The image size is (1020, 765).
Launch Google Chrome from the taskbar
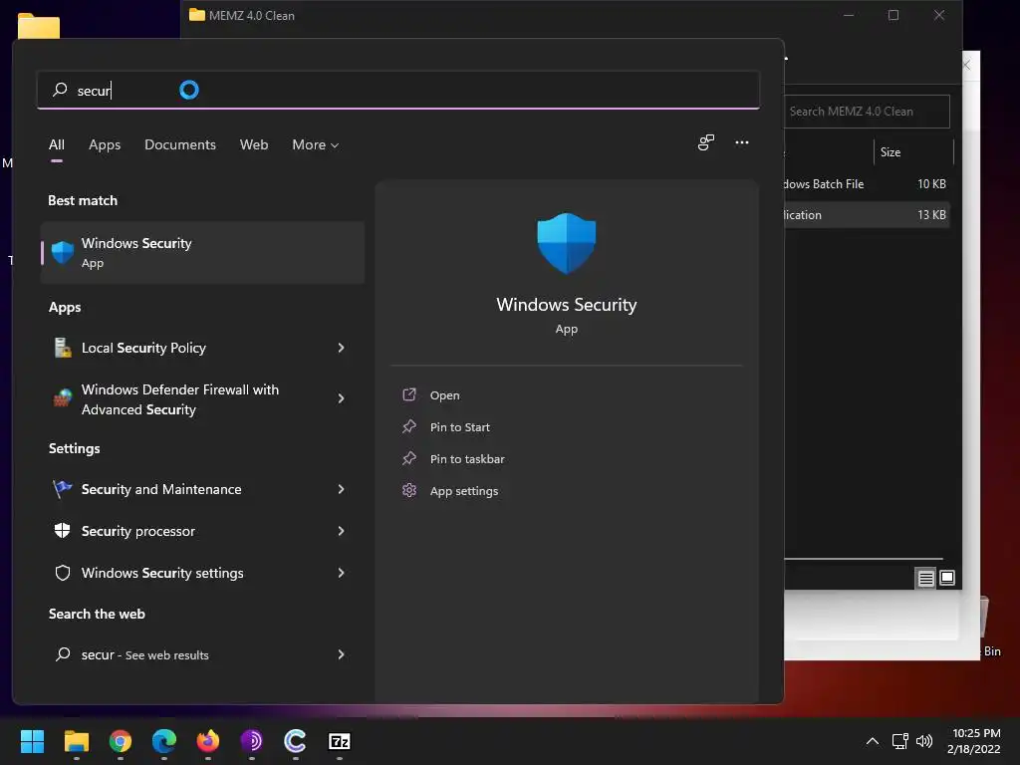click(121, 741)
